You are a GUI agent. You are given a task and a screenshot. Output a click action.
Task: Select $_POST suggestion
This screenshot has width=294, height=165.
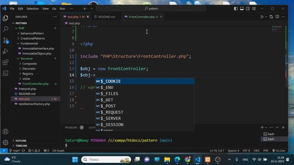point(145,106)
